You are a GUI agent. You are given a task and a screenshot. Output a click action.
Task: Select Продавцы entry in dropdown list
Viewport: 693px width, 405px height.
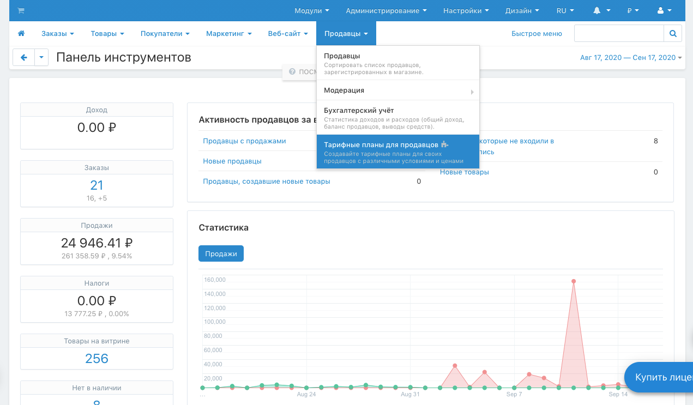coord(397,63)
